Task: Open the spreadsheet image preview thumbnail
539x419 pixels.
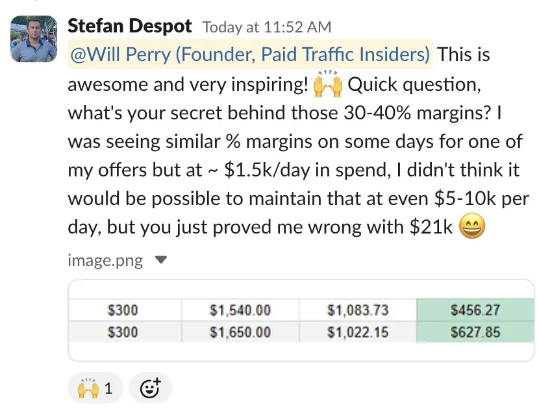Action: click(x=301, y=320)
